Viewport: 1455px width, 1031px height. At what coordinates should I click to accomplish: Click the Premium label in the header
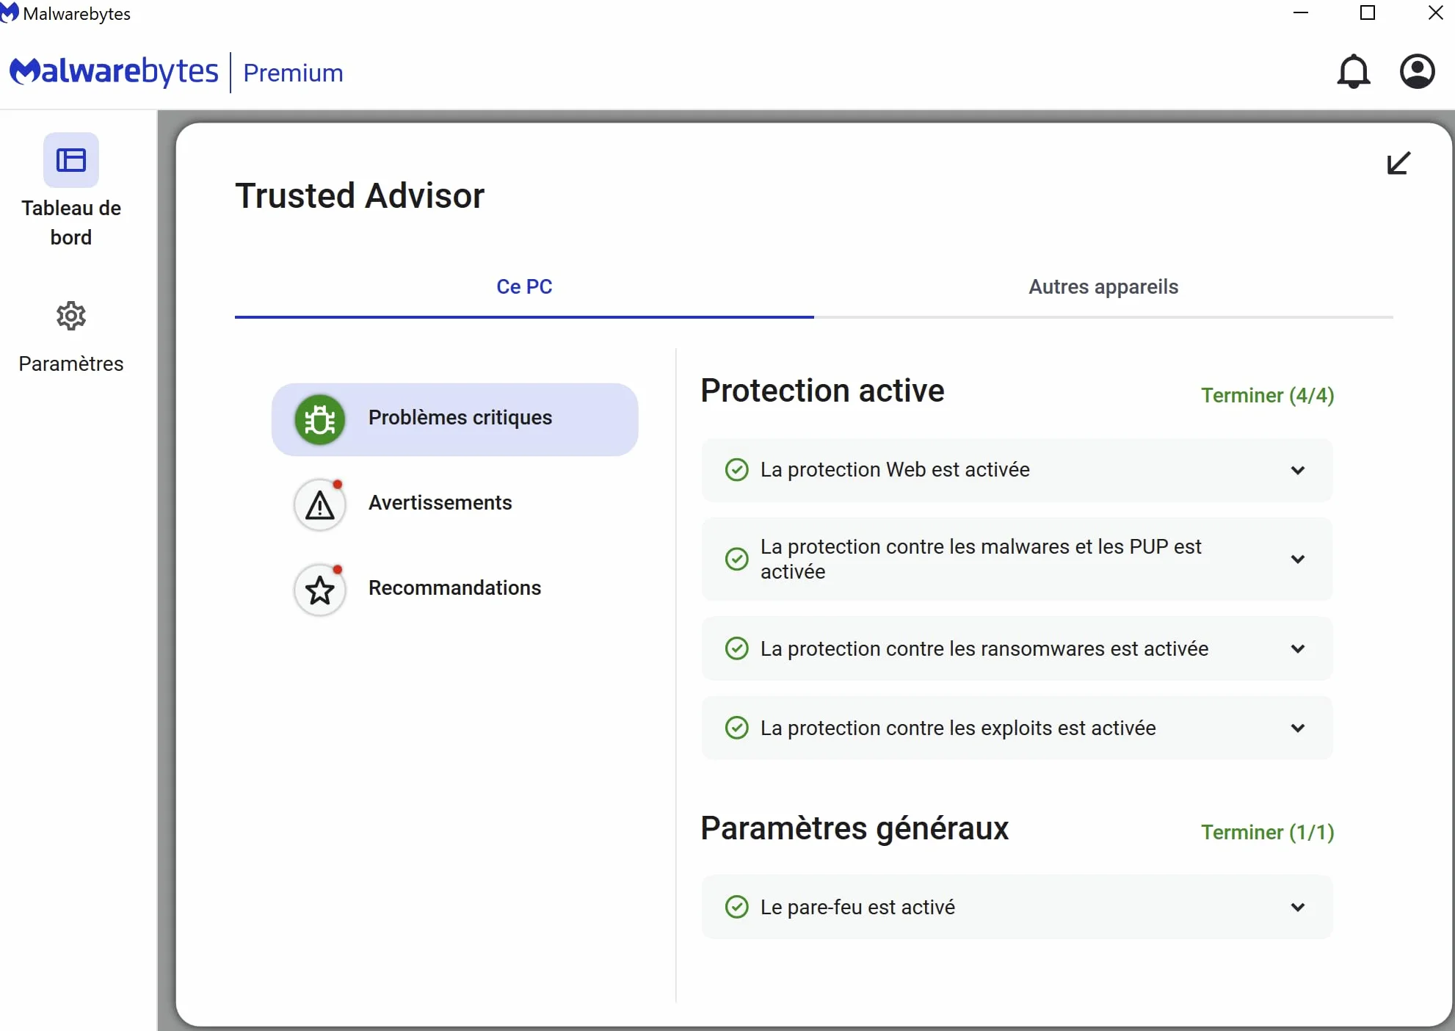pos(293,73)
